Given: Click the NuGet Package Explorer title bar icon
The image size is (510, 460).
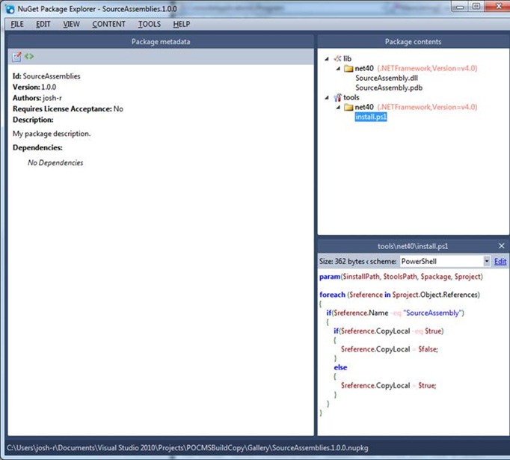Looking at the screenshot, I should tap(10, 9).
